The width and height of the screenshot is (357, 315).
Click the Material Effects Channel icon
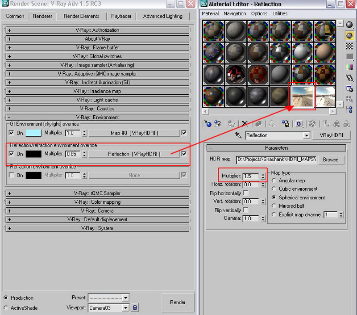pos(299,124)
